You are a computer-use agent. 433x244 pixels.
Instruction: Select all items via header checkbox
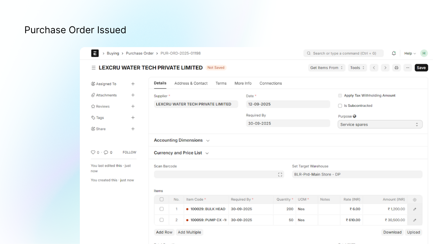[162, 199]
